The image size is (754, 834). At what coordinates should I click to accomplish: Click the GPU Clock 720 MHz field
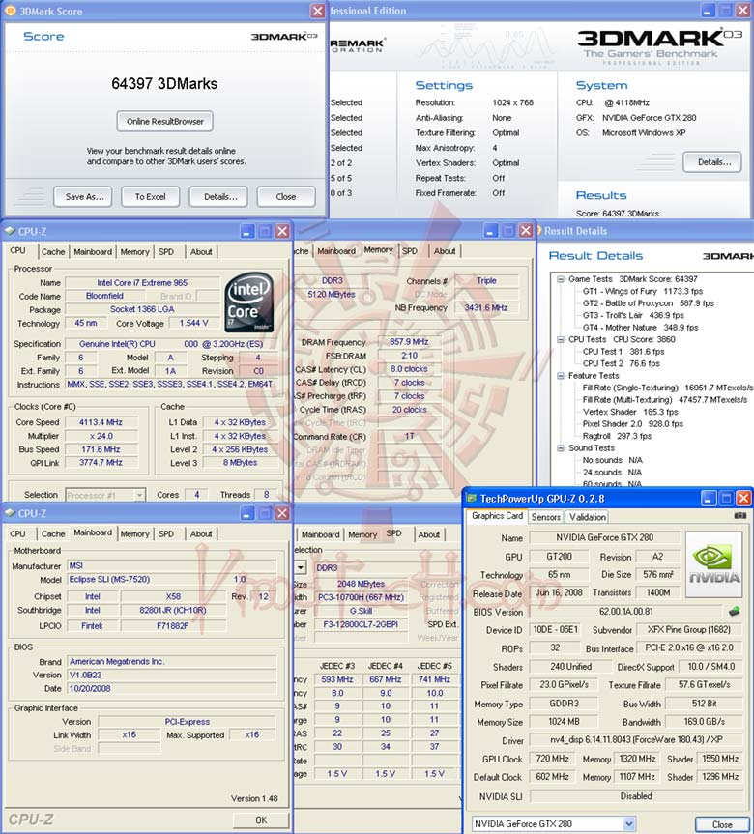(x=552, y=759)
